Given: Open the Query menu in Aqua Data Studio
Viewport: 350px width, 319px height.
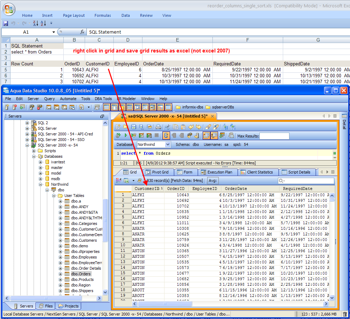Looking at the screenshot, I should [x=49, y=99].
